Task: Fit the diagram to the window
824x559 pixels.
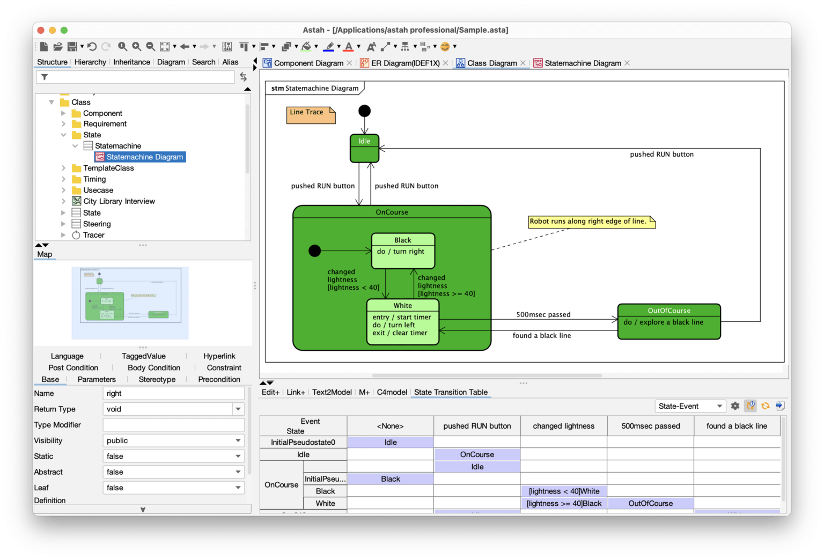Action: point(164,47)
